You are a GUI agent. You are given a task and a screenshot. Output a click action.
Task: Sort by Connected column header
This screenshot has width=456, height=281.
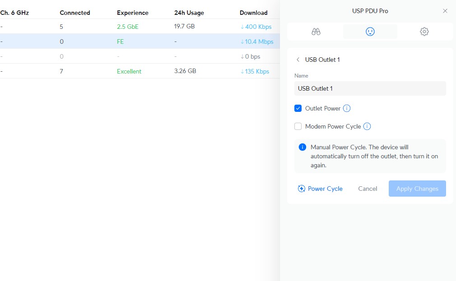pyautogui.click(x=75, y=13)
